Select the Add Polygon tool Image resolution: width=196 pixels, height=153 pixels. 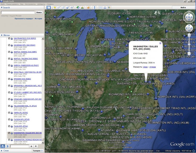pyautogui.click(x=59, y=8)
